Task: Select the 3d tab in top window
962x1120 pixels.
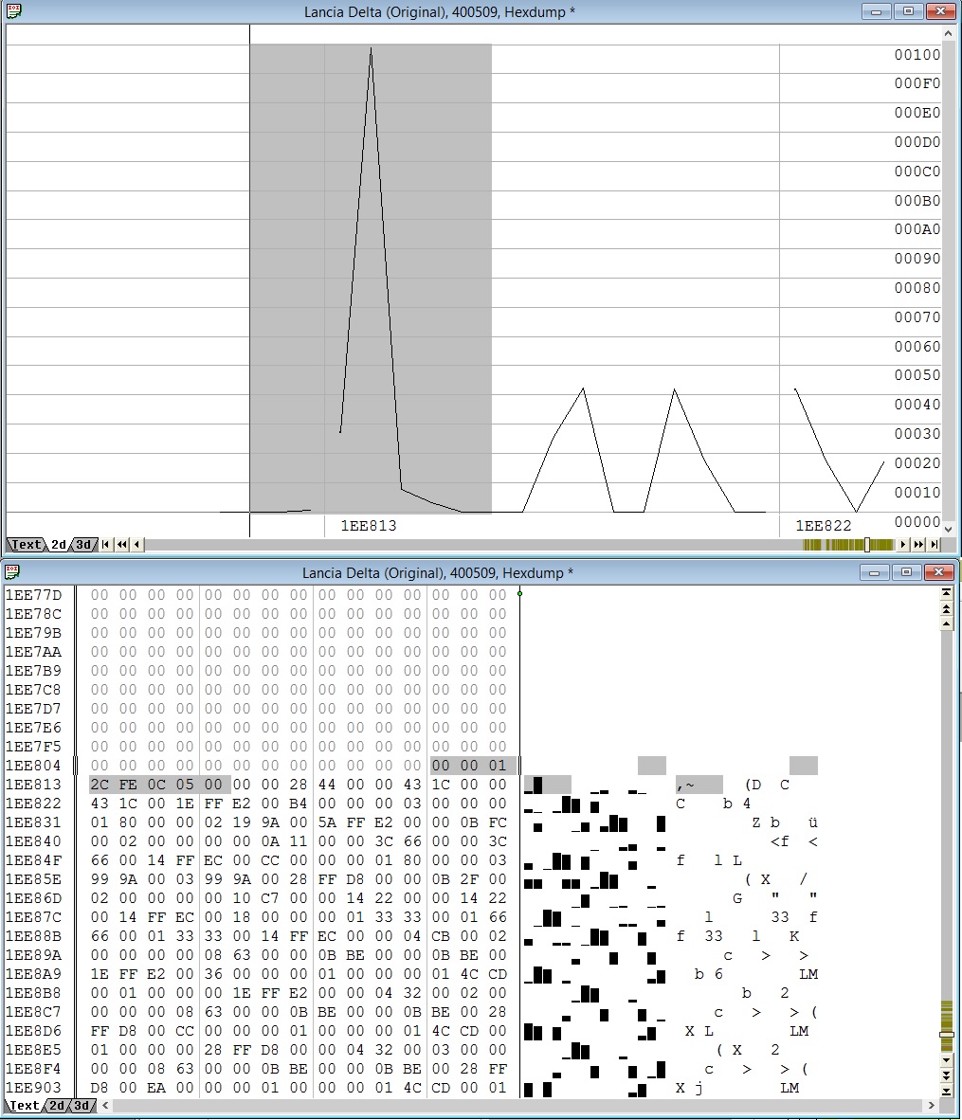Action: 84,544
